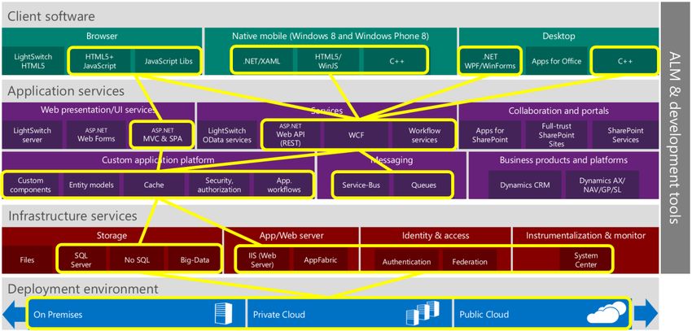Select the On Premises label
The image size is (692, 331).
tap(58, 315)
